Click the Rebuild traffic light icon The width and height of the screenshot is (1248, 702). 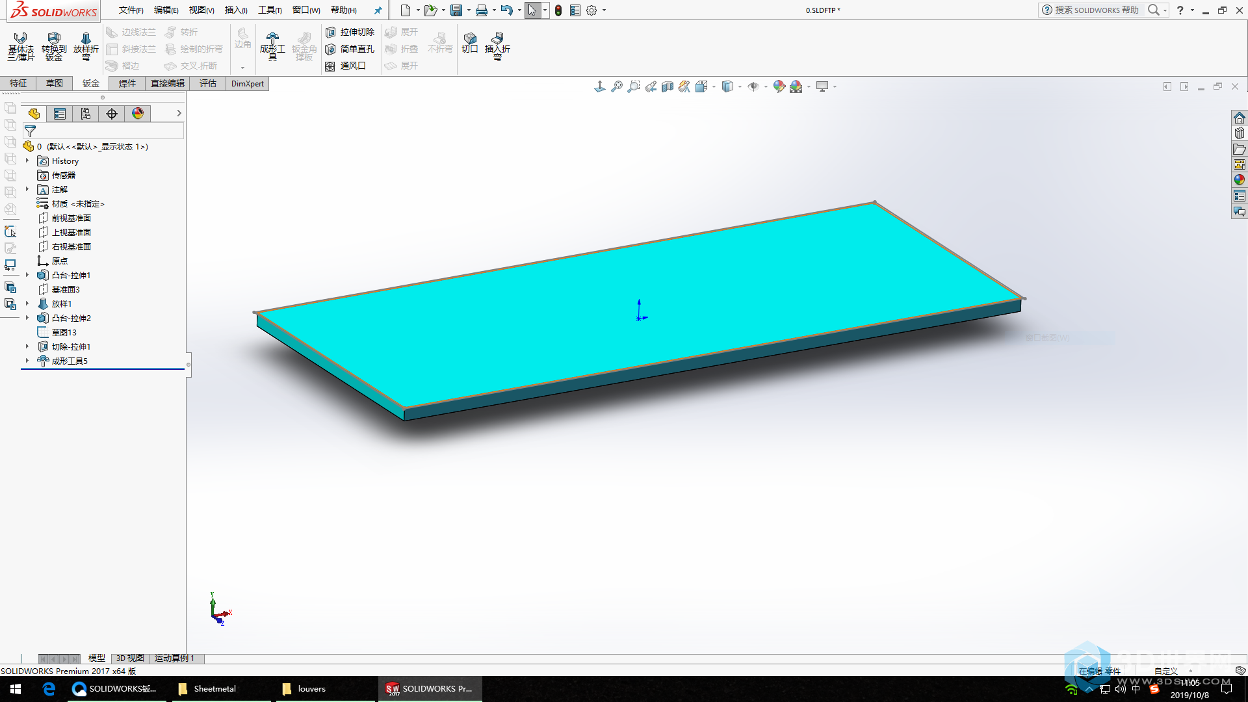tap(558, 10)
